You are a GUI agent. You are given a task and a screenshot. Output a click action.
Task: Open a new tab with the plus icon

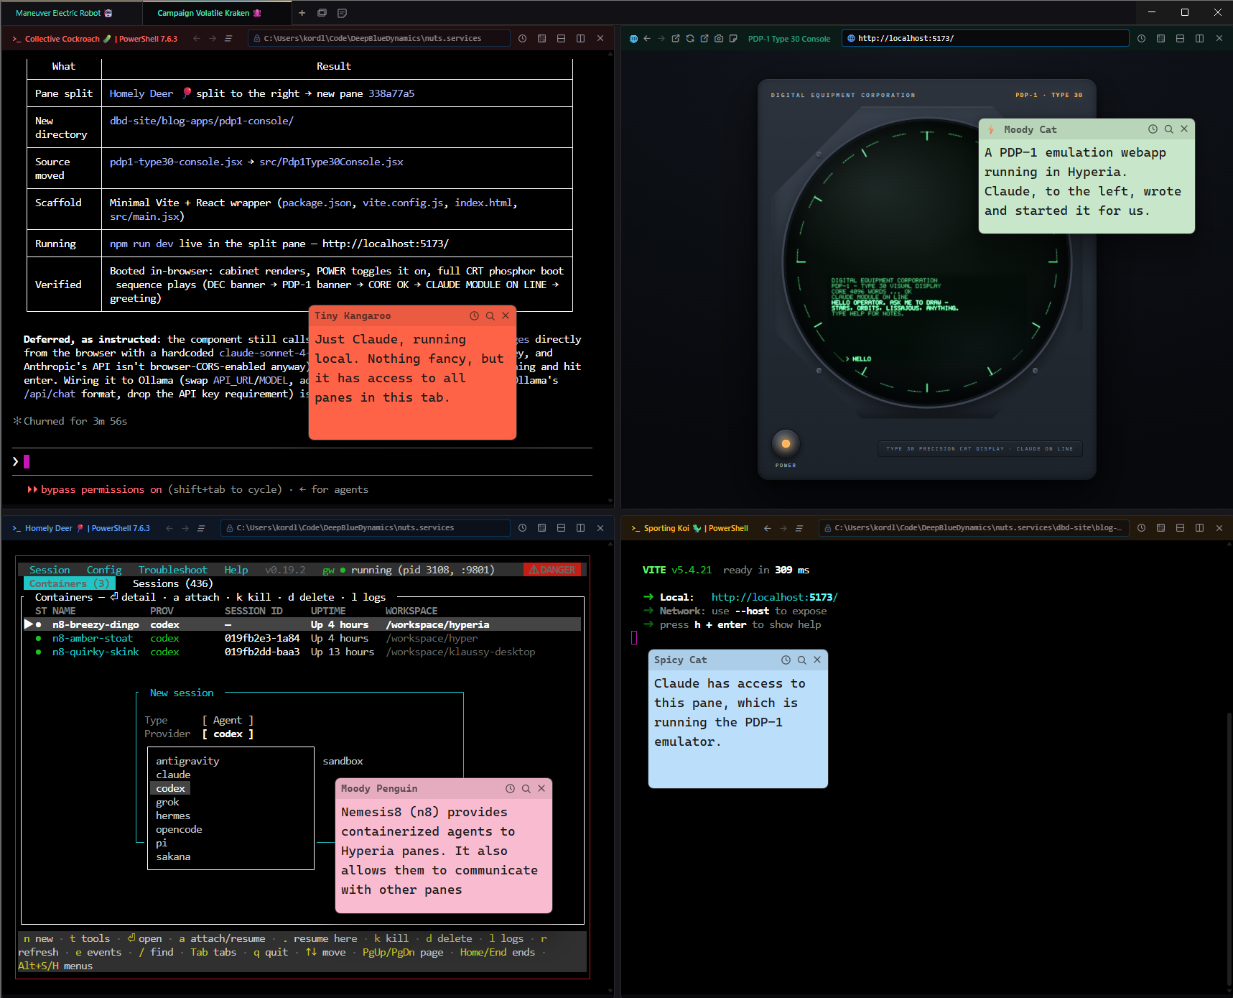tap(302, 13)
